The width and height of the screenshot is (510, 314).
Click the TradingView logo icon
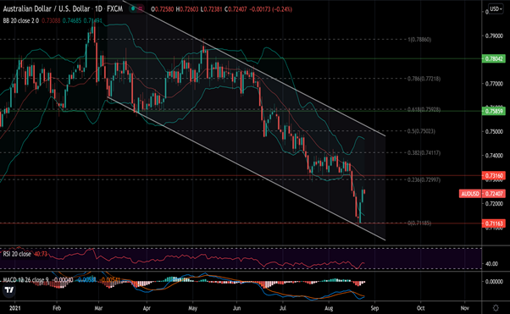[x=10, y=290]
